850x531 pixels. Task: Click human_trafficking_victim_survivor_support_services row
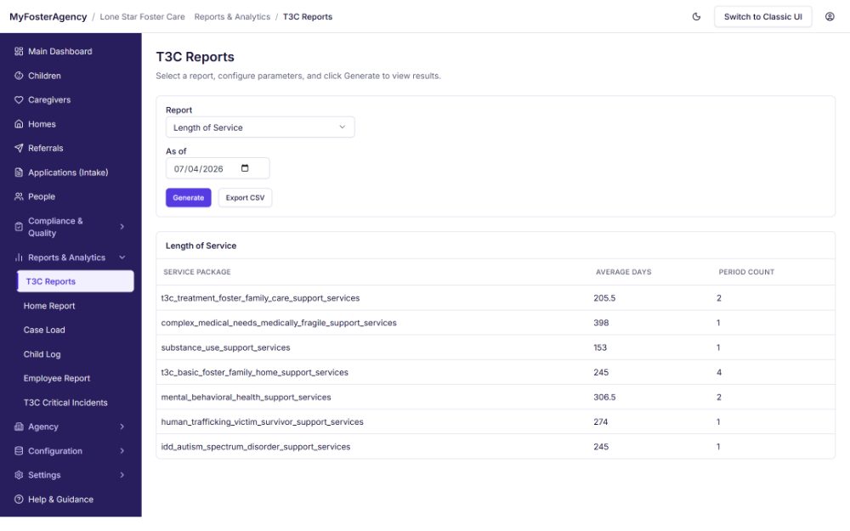pyautogui.click(x=496, y=421)
